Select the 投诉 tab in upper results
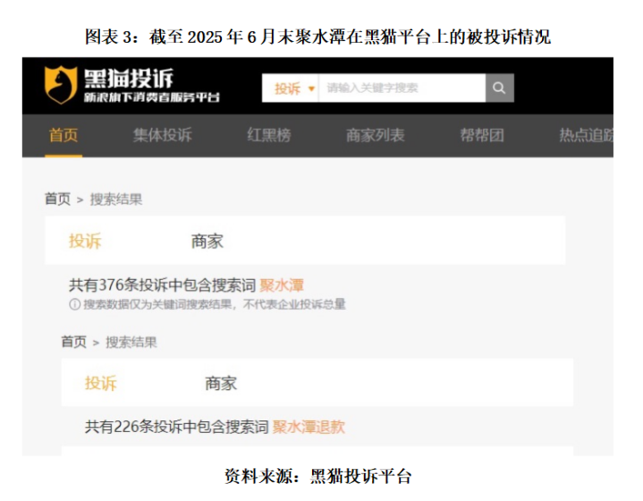Screen dimensions: 643x501 pos(85,241)
